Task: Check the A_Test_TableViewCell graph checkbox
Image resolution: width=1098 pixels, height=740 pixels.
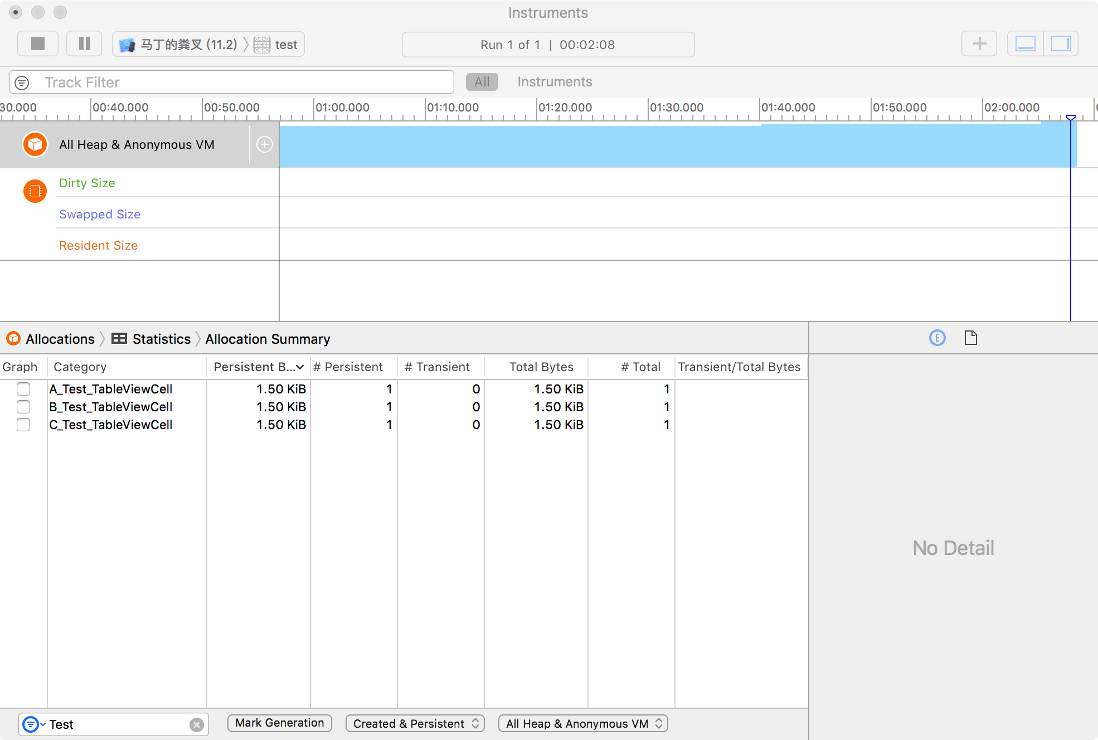Action: (x=23, y=389)
